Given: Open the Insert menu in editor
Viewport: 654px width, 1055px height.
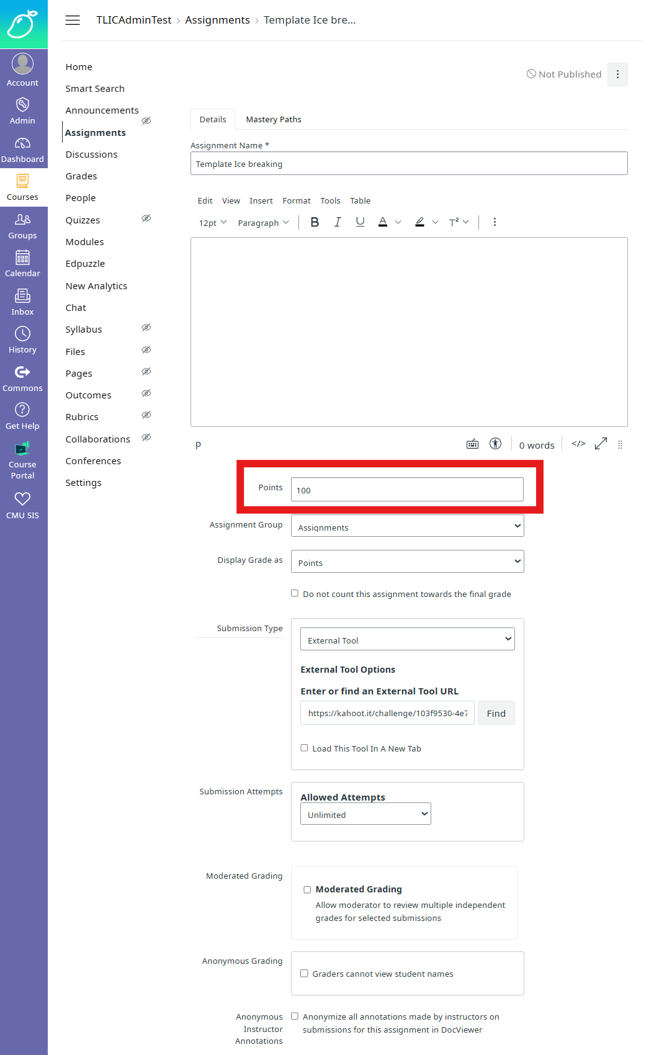Looking at the screenshot, I should click(x=261, y=200).
